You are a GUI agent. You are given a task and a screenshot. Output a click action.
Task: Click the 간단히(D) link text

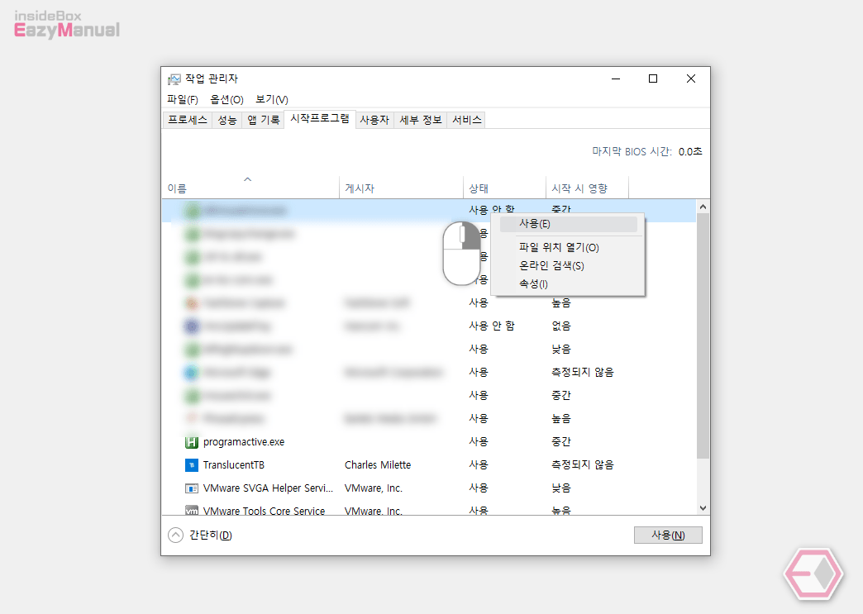pyautogui.click(x=210, y=535)
